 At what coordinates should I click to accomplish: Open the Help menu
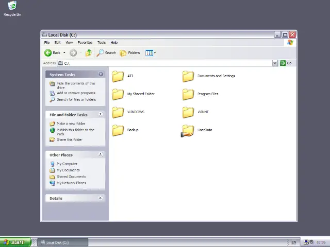point(114,42)
